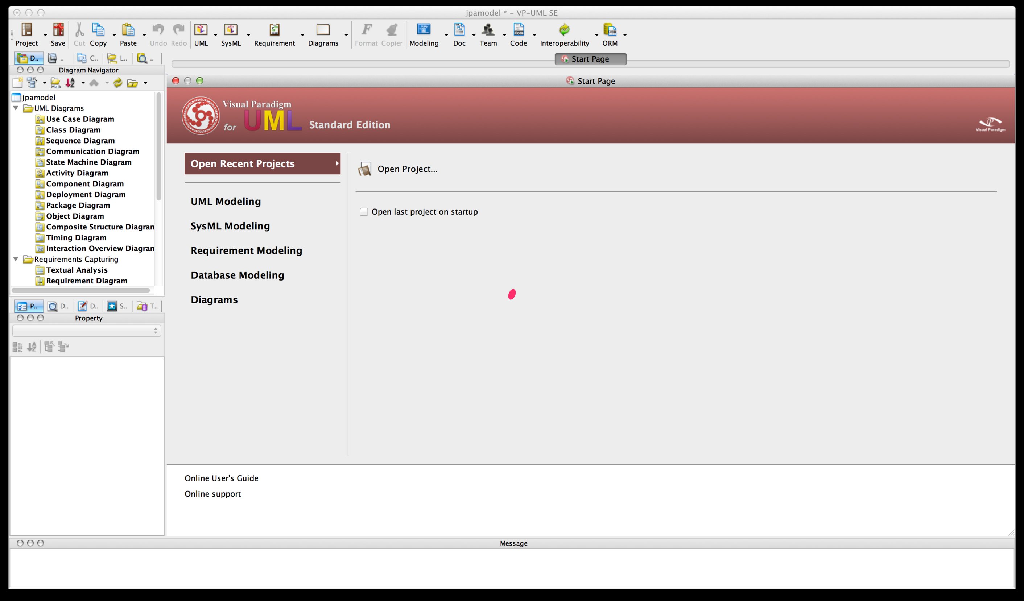Open the UML toolbar icon
This screenshot has height=601, width=1024.
tap(201, 29)
